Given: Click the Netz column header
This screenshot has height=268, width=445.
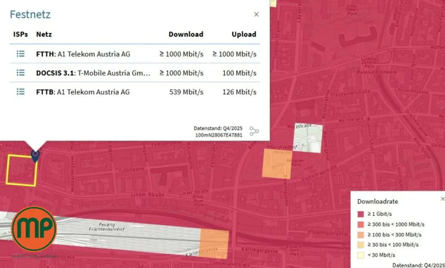Looking at the screenshot, I should pos(44,34).
